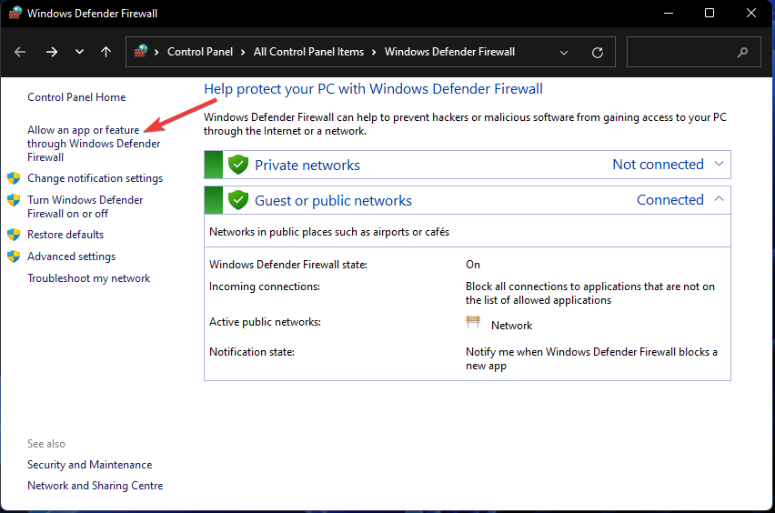Click All Control Panel Items breadcrumb
This screenshot has width=775, height=513.
click(x=308, y=52)
